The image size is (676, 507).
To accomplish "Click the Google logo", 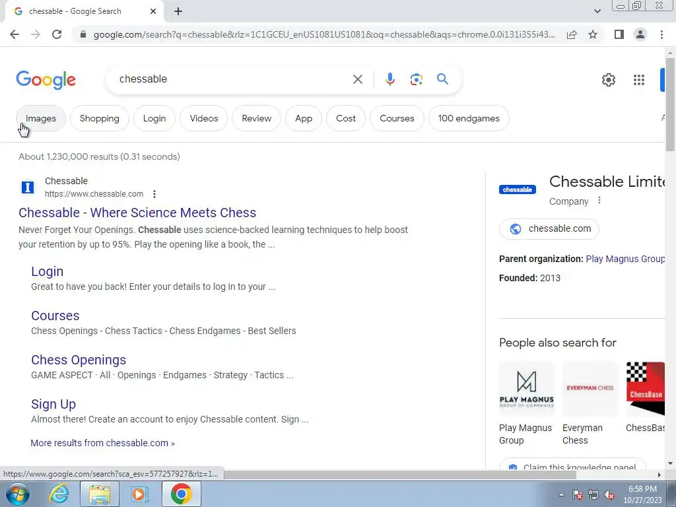I will click(46, 80).
